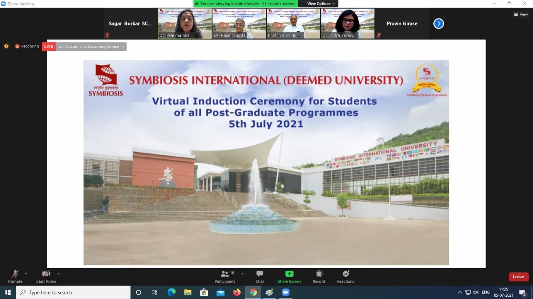Screen dimensions: 533x299
Task: Select Dr. Pratima's video thumbnail
Action: pyautogui.click(x=185, y=24)
